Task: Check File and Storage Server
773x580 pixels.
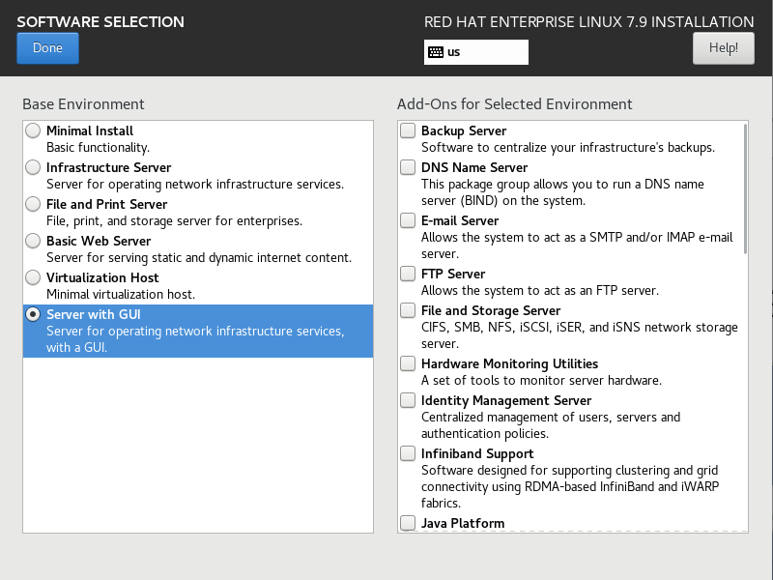Action: coord(409,310)
